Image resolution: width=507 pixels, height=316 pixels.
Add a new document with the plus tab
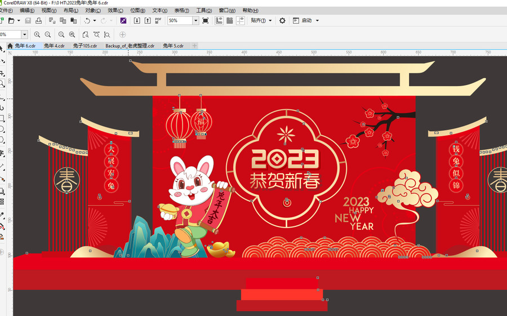[x=195, y=46]
